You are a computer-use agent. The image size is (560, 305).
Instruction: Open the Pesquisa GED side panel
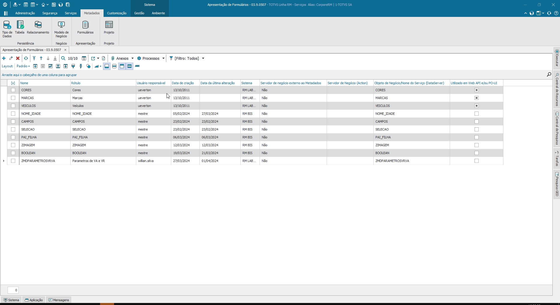coord(557,184)
